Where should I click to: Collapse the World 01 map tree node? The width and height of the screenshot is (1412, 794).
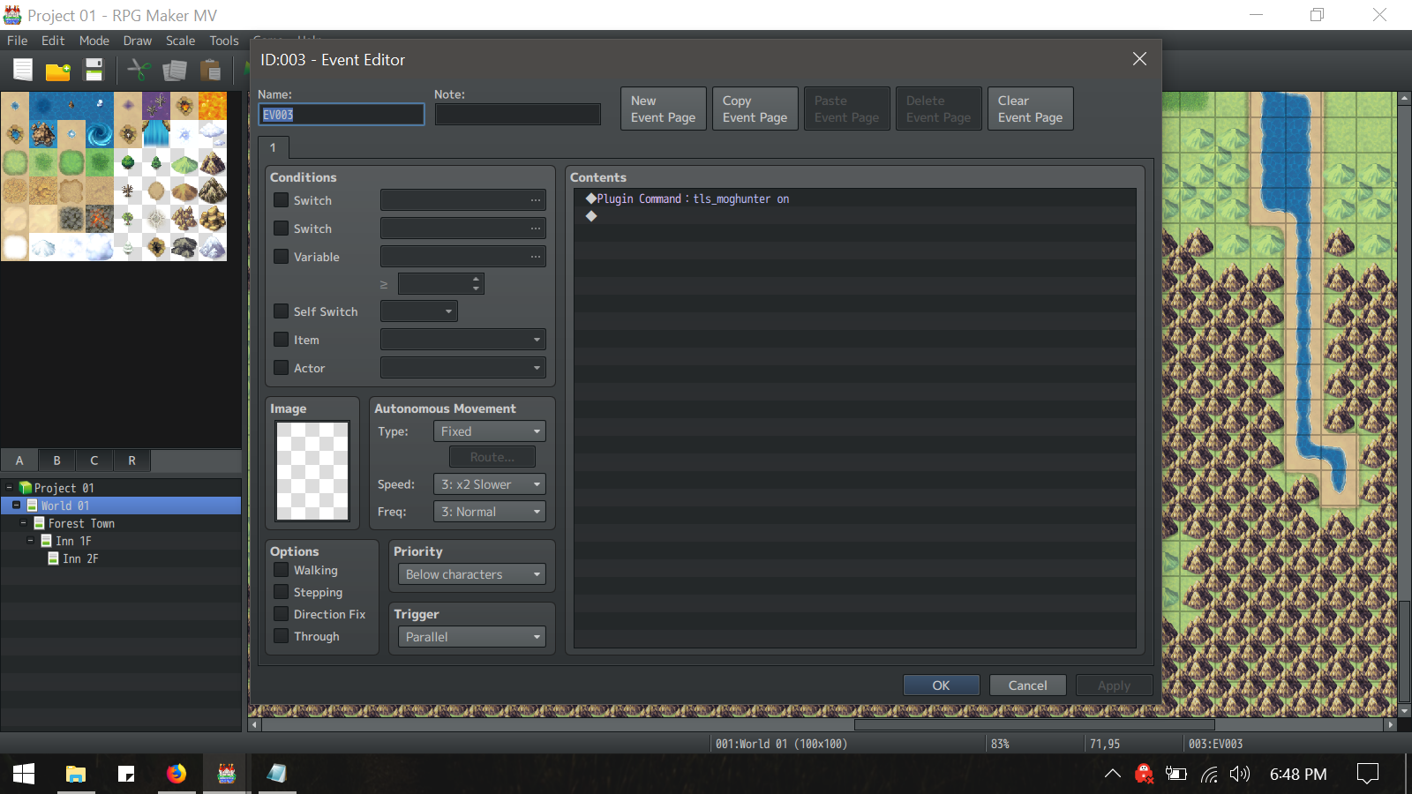tap(16, 506)
